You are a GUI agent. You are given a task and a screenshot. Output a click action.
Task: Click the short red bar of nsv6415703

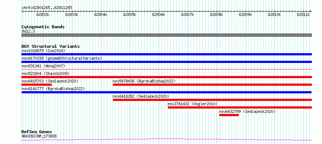[37, 85]
